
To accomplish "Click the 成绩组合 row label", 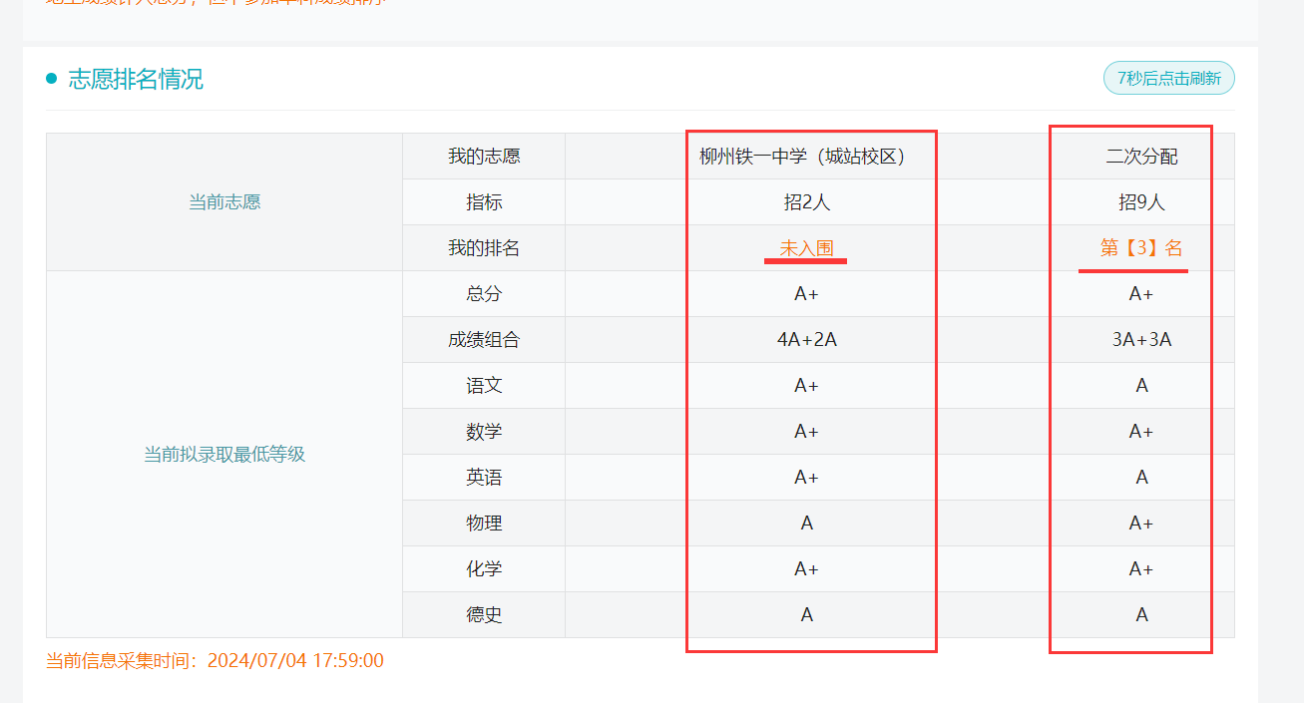I will 484,340.
